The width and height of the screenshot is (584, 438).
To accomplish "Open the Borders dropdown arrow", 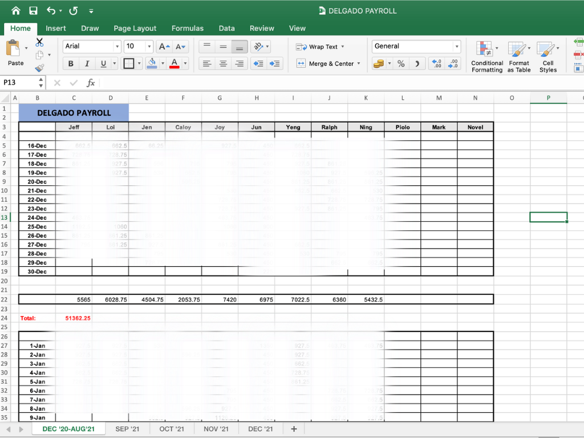I will (x=139, y=64).
